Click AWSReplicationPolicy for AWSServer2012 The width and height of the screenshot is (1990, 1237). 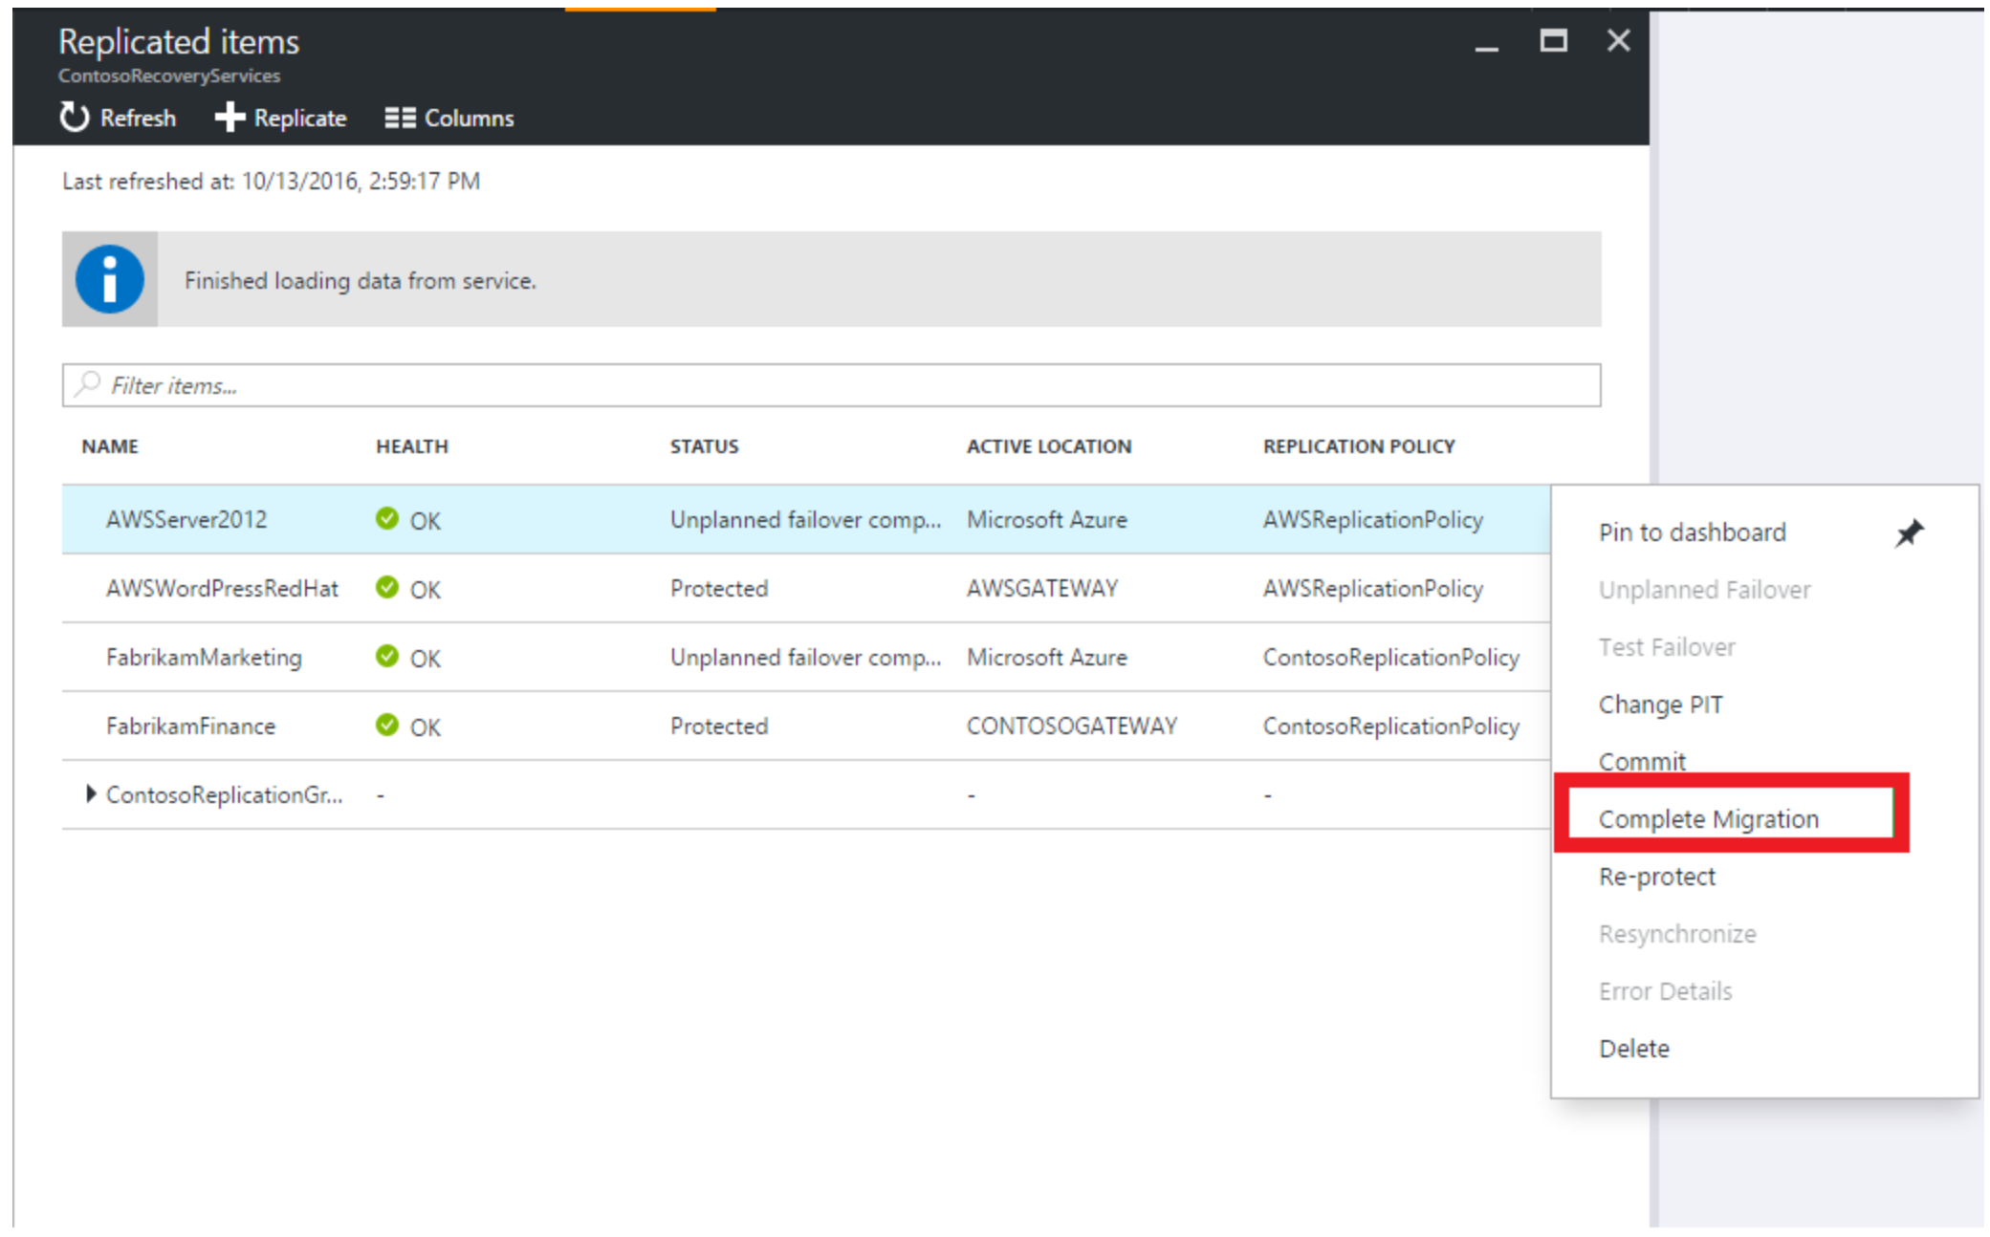[1373, 519]
